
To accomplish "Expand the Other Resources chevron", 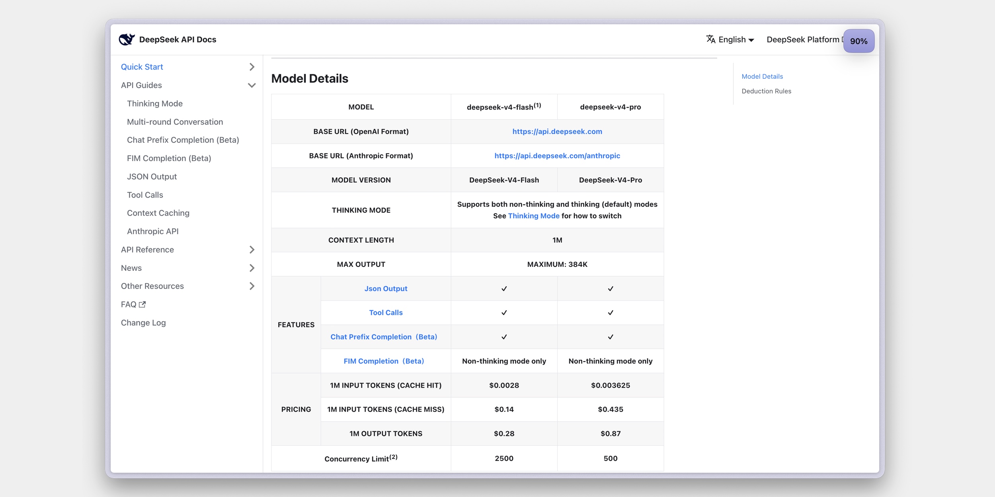I will pos(252,286).
